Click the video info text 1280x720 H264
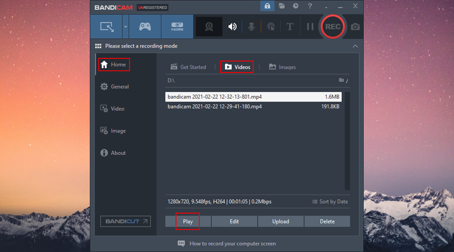 [x=219, y=202]
